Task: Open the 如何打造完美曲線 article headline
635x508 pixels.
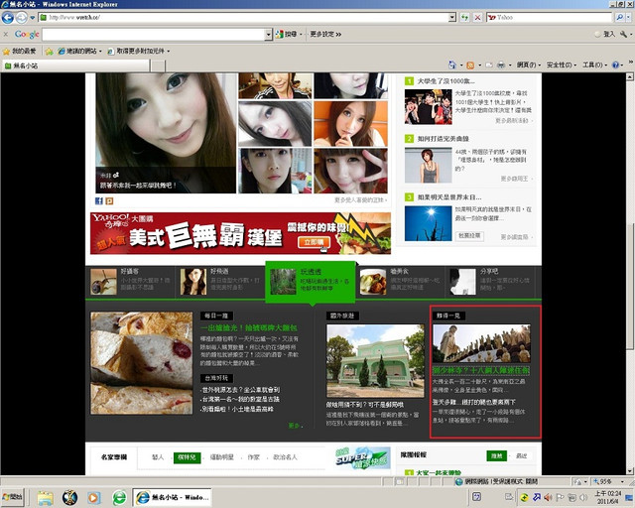Action: (x=444, y=139)
